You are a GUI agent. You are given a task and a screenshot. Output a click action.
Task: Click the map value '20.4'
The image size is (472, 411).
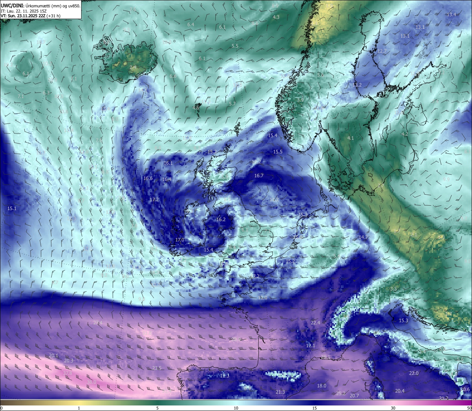point(400,391)
